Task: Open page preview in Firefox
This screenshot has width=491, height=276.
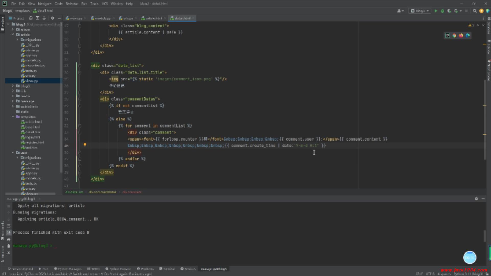Action: (x=461, y=36)
